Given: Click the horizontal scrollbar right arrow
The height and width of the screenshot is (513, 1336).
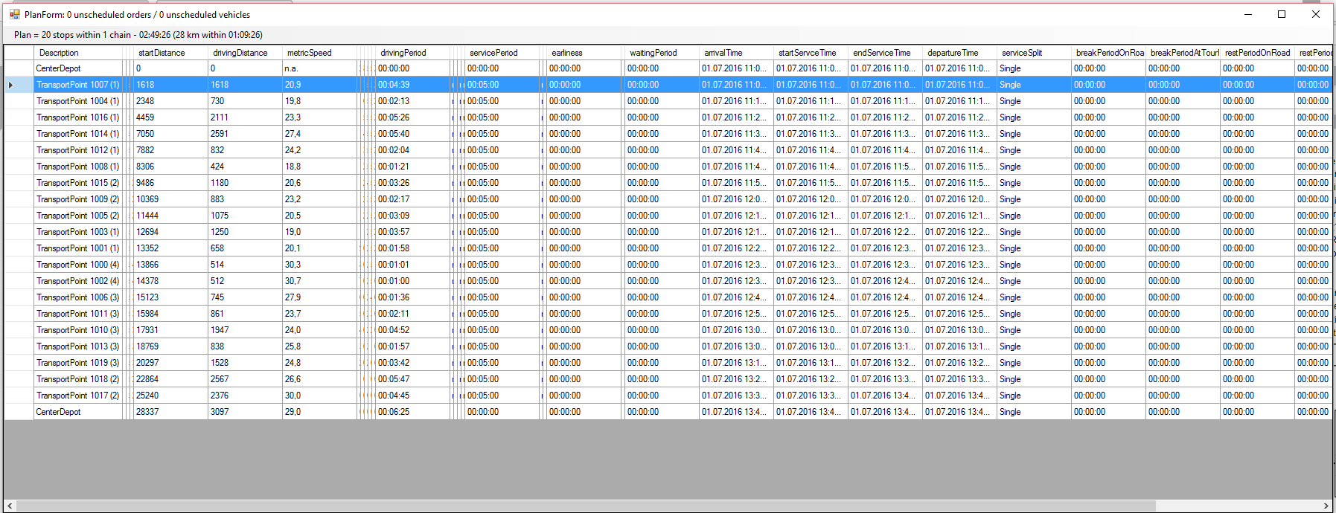Looking at the screenshot, I should [1326, 506].
